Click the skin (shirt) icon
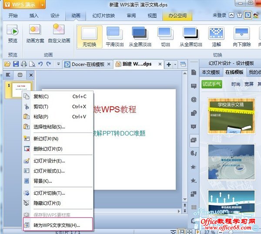This screenshot has height=234, width=261. click(x=240, y=15)
